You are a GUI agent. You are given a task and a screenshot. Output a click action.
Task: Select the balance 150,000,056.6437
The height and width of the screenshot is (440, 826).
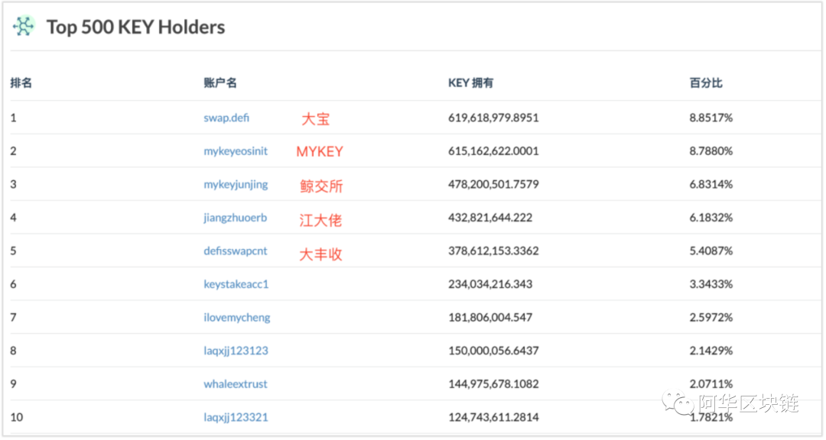click(x=493, y=351)
